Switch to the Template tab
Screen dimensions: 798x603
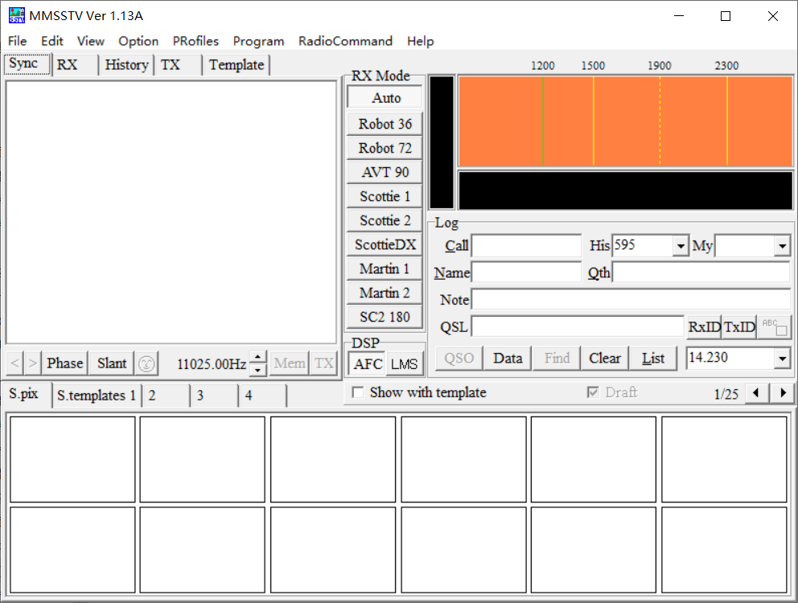[237, 65]
